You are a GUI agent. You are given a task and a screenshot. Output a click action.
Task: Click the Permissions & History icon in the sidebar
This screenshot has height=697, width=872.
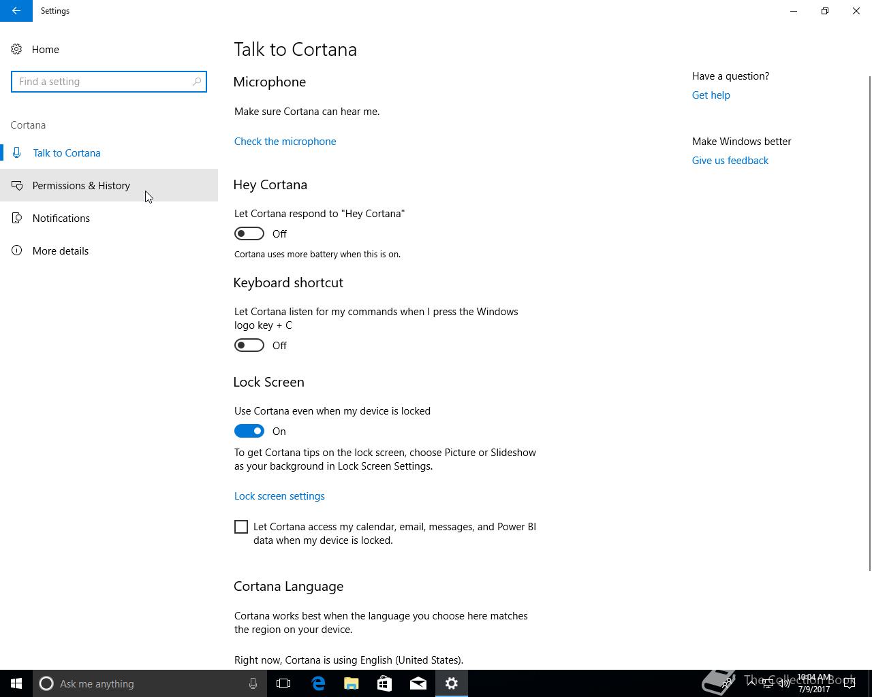(17, 185)
